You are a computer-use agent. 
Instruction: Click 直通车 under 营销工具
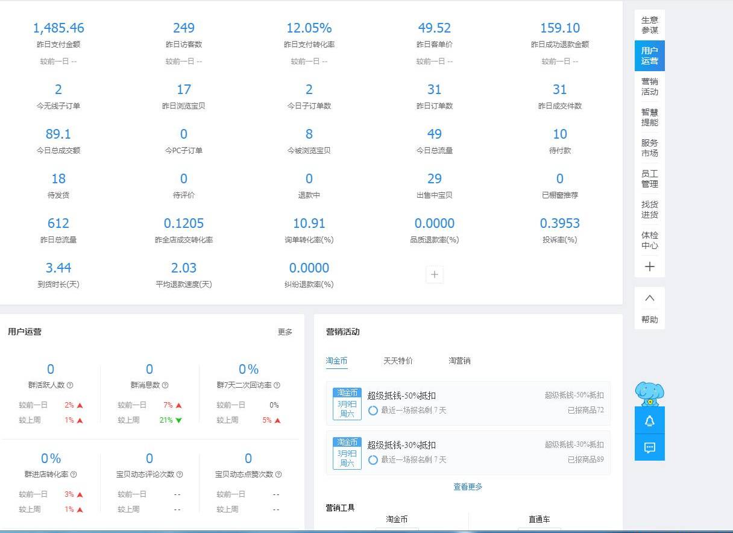(539, 519)
